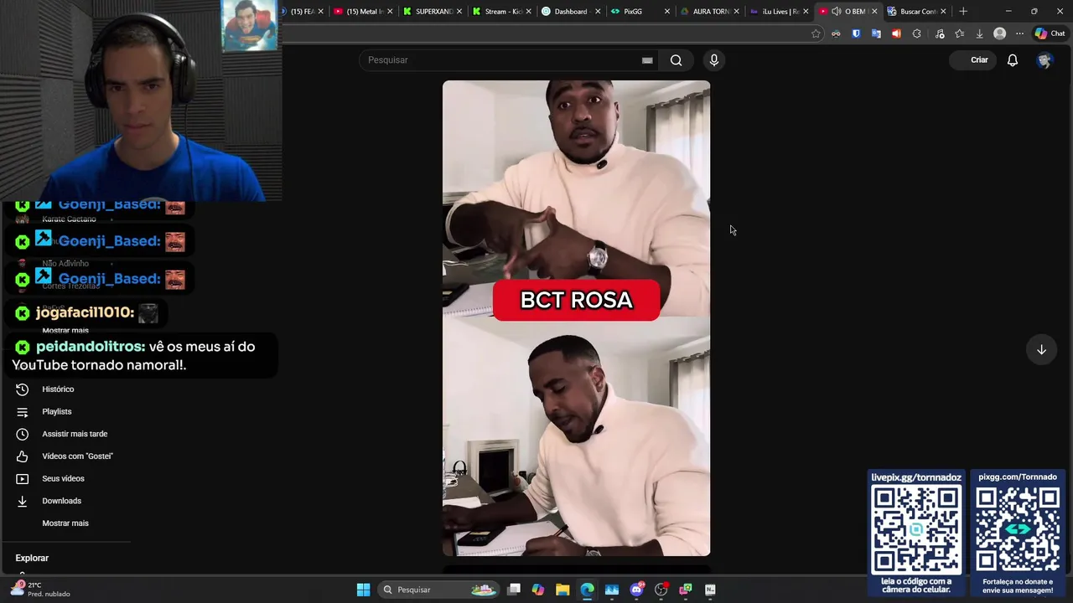Open the favorites star-list toolbar icon
Viewport: 1073px width, 603px height.
959,33
